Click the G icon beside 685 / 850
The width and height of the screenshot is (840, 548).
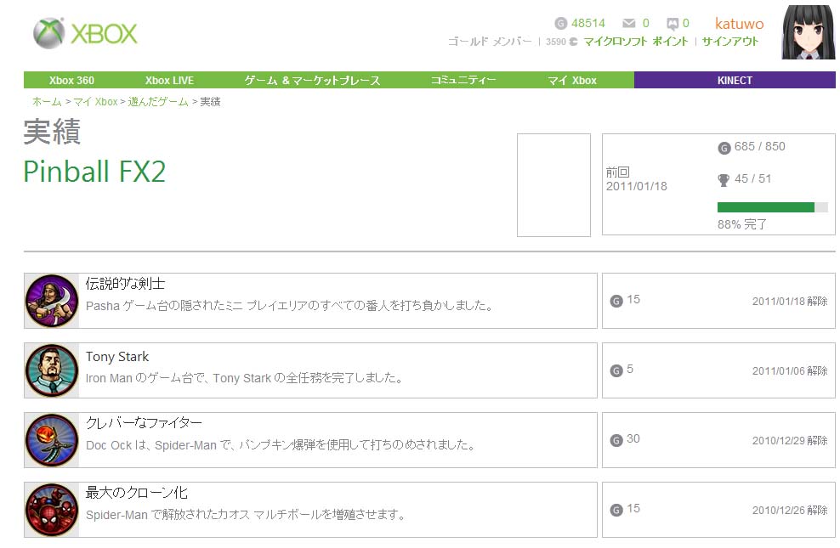724,148
